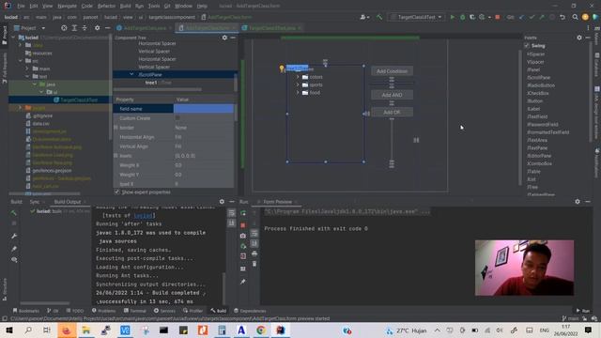Select JTextField in the Palette

537,116
